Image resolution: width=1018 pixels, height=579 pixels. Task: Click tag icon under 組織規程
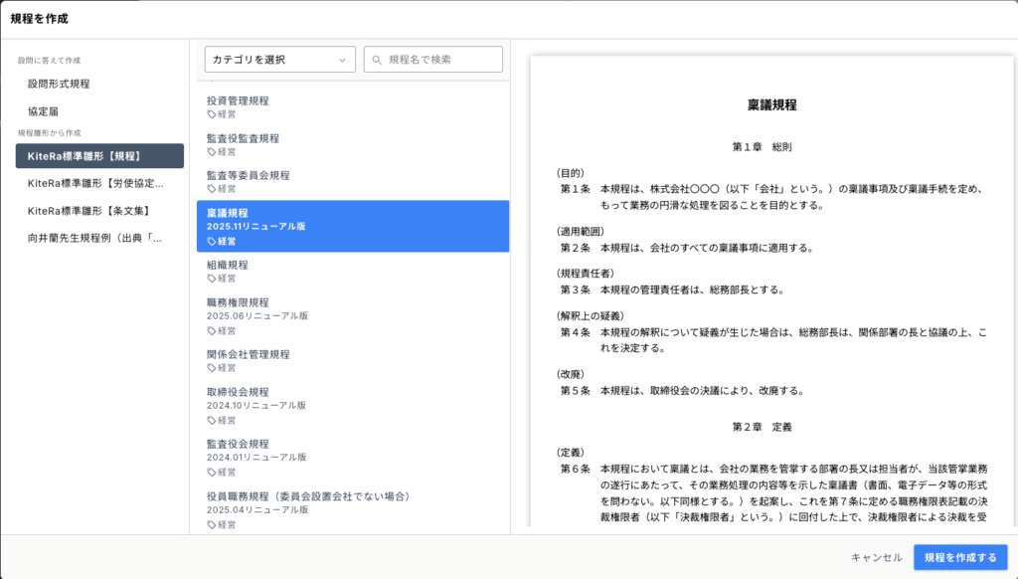[x=212, y=279]
